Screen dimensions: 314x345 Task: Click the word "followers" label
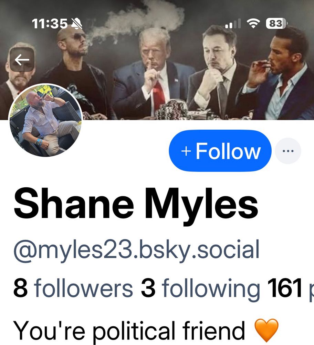pyautogui.click(x=83, y=288)
